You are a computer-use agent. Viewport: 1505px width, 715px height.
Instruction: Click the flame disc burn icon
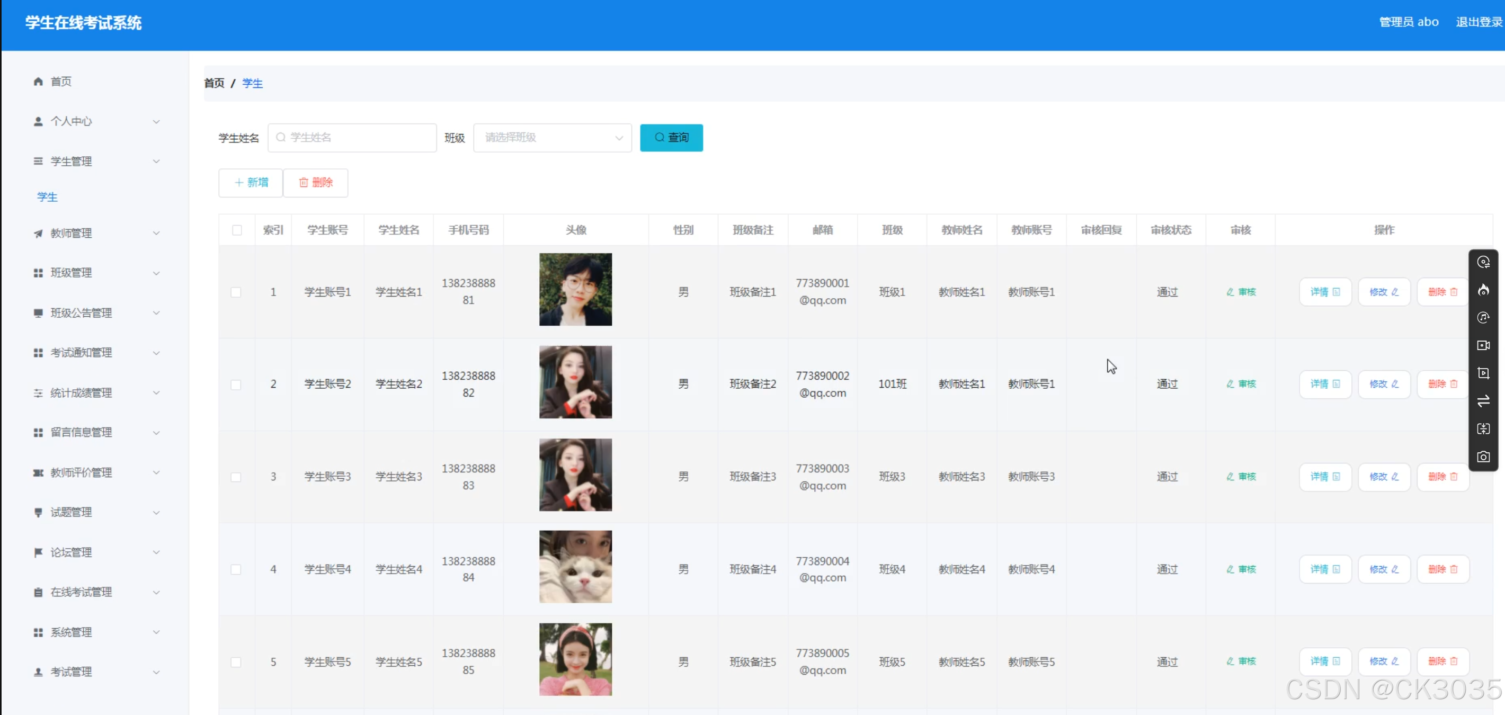(1483, 290)
